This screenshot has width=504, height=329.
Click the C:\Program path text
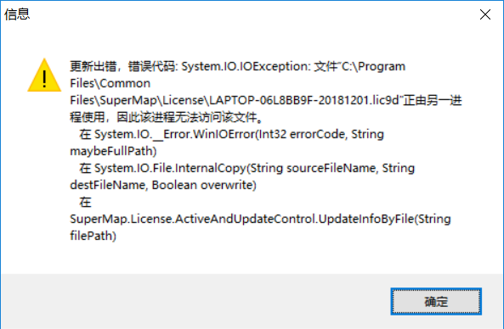point(373,66)
